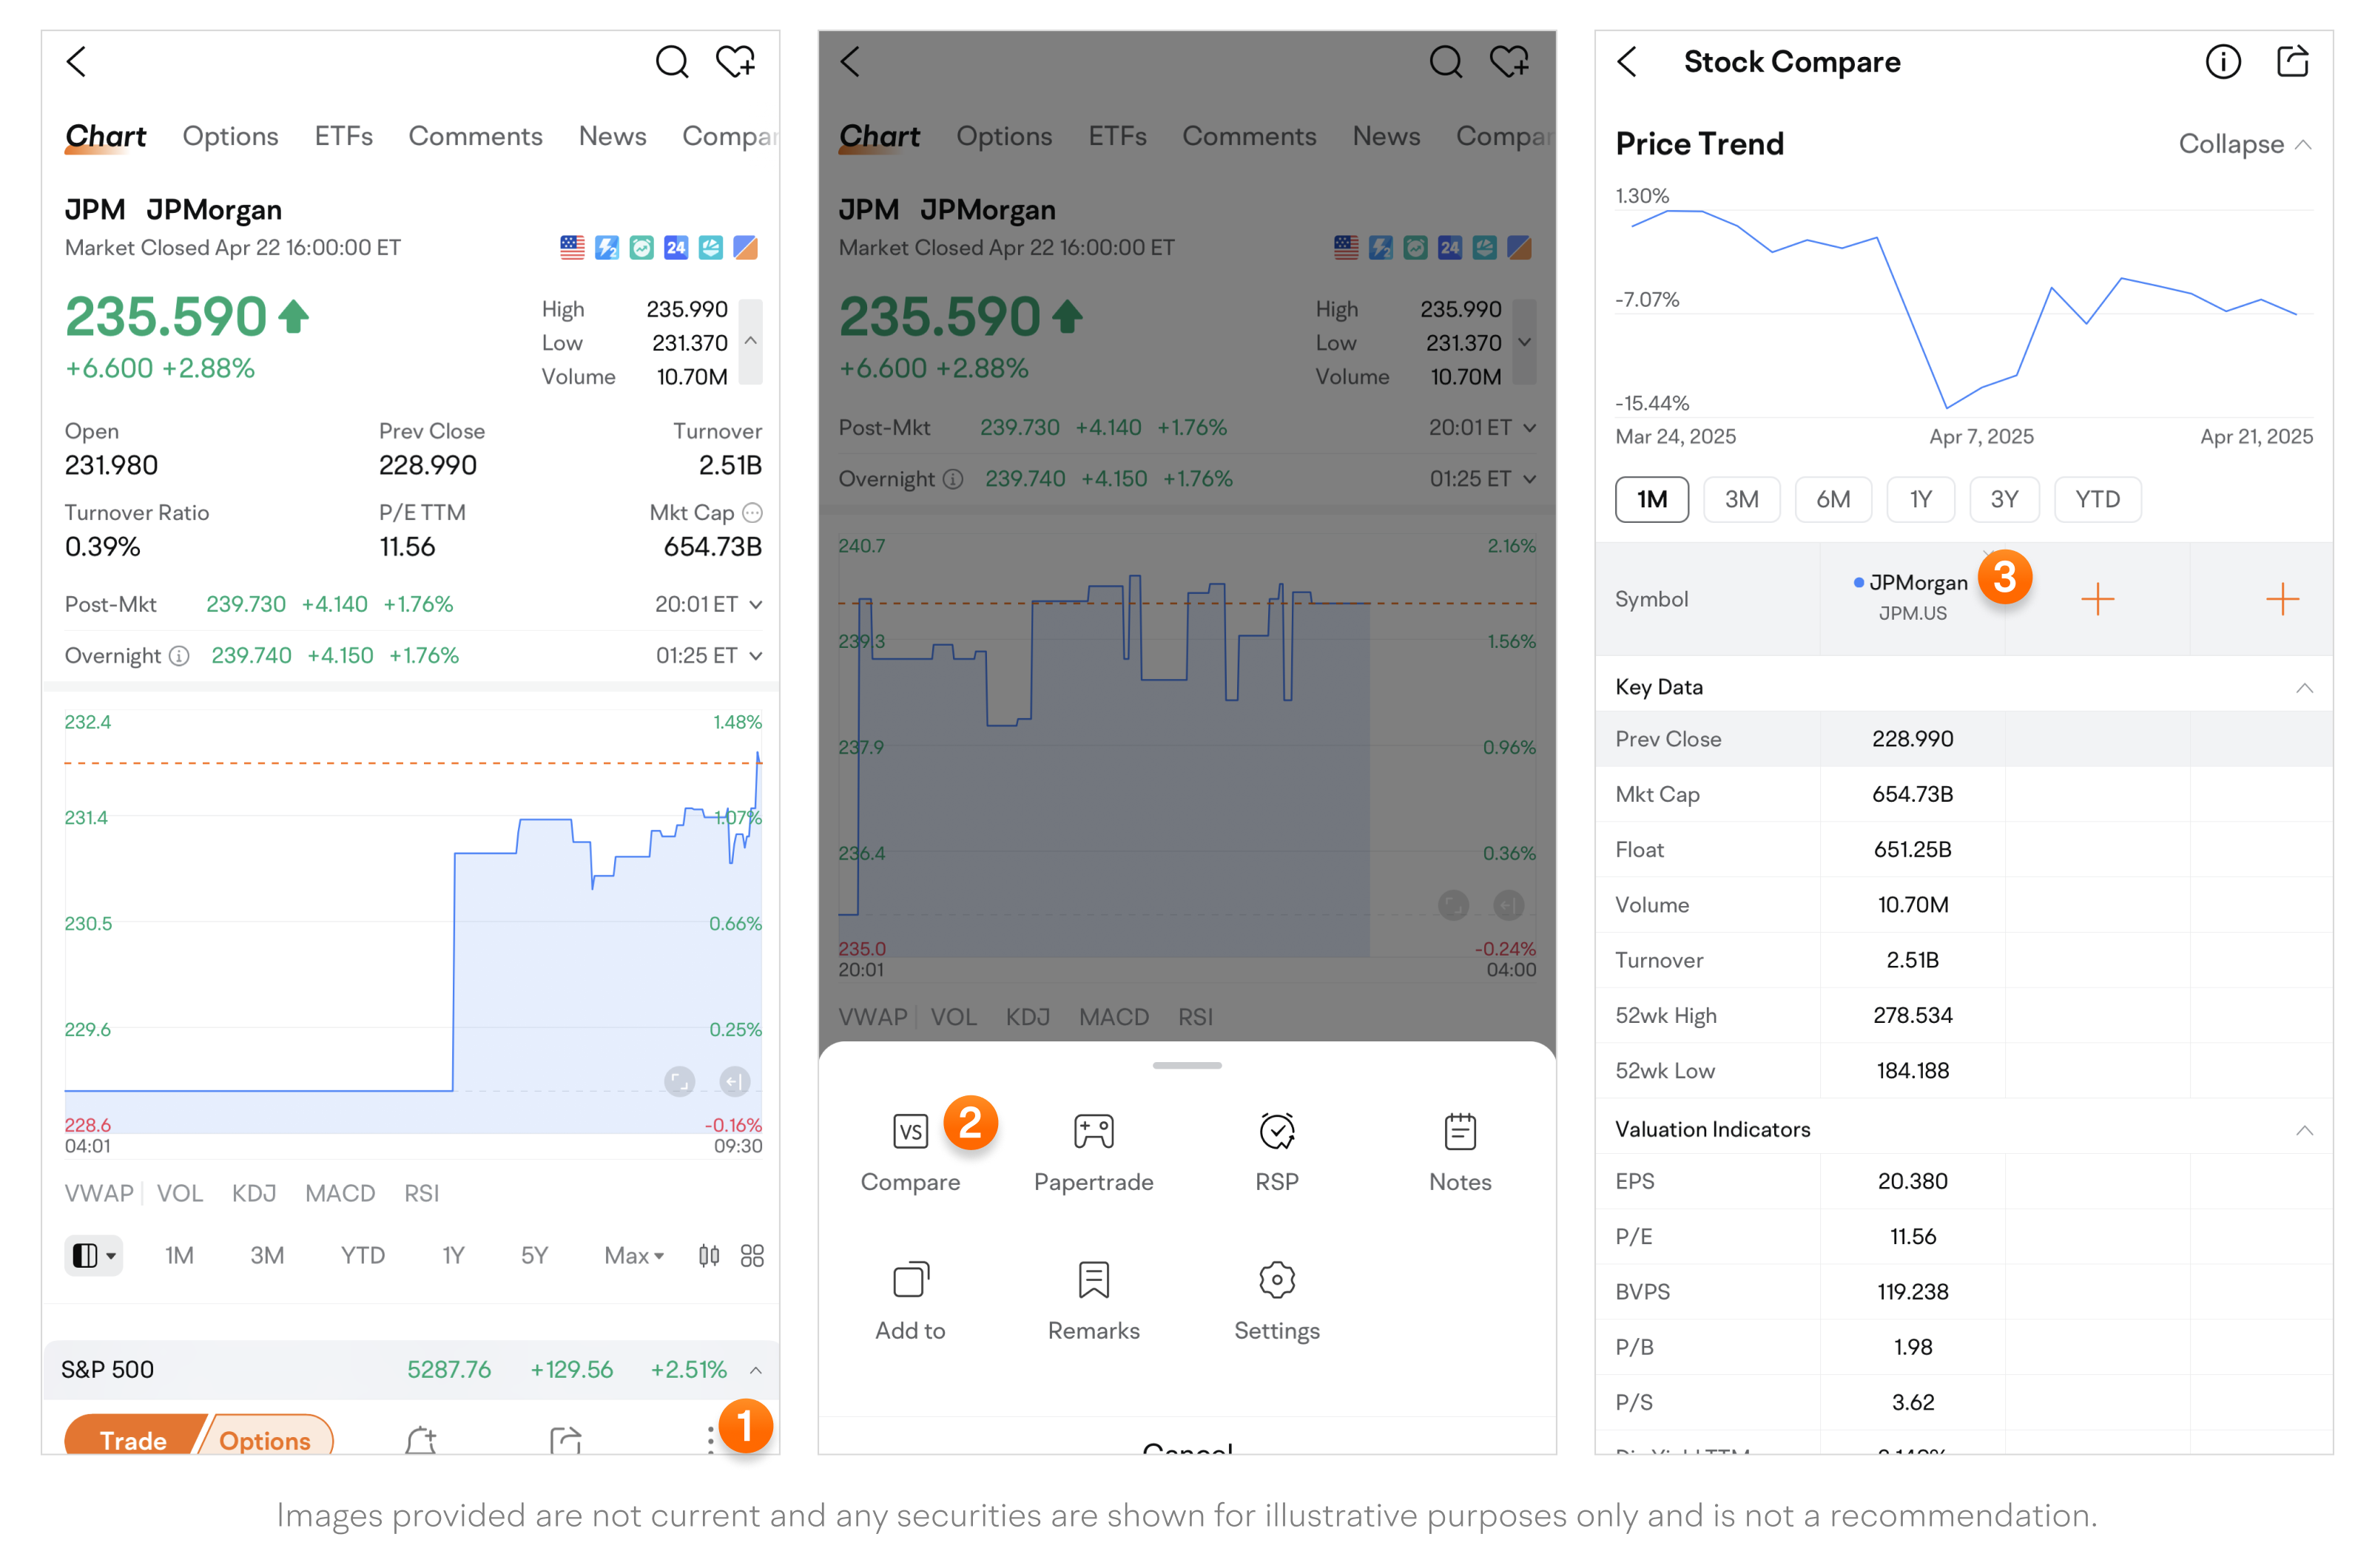
Task: Tap the share icon in Stock Compare
Action: pyautogui.click(x=2292, y=62)
